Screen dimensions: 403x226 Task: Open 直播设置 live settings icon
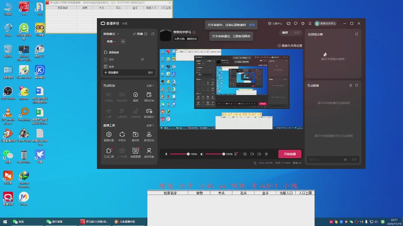[109, 136]
